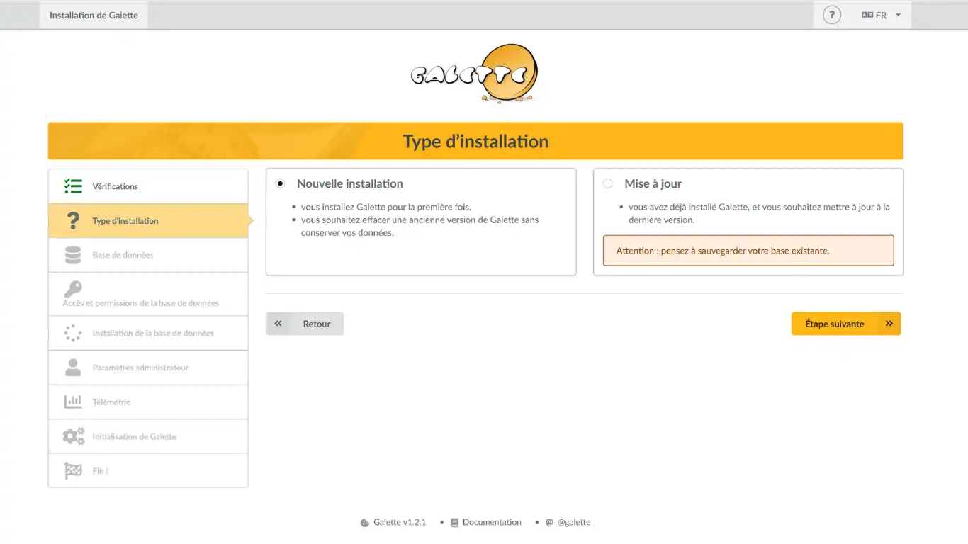Screen dimensions: 968x544
Task: Open the Télémétrie sidebar step
Action: (x=148, y=402)
